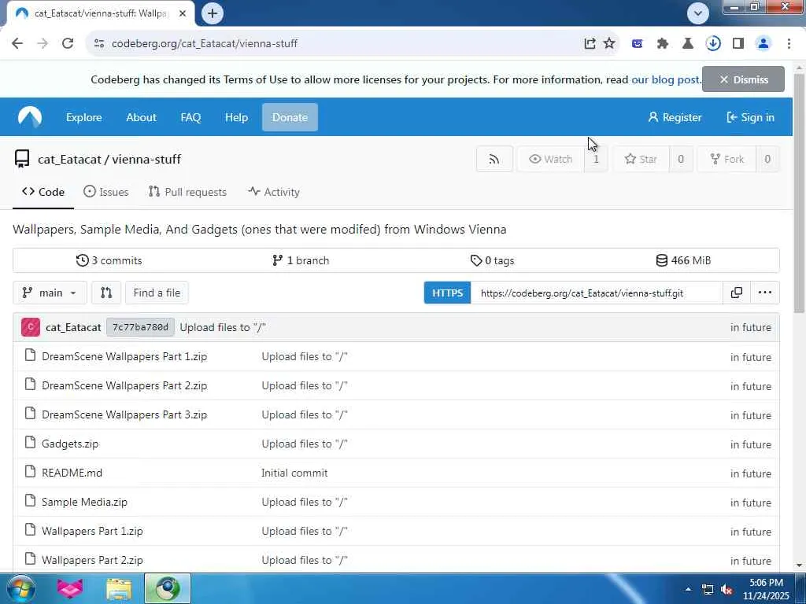Viewport: 806px width, 604px height.
Task: Click the compare branches icon button
Action: click(x=106, y=293)
